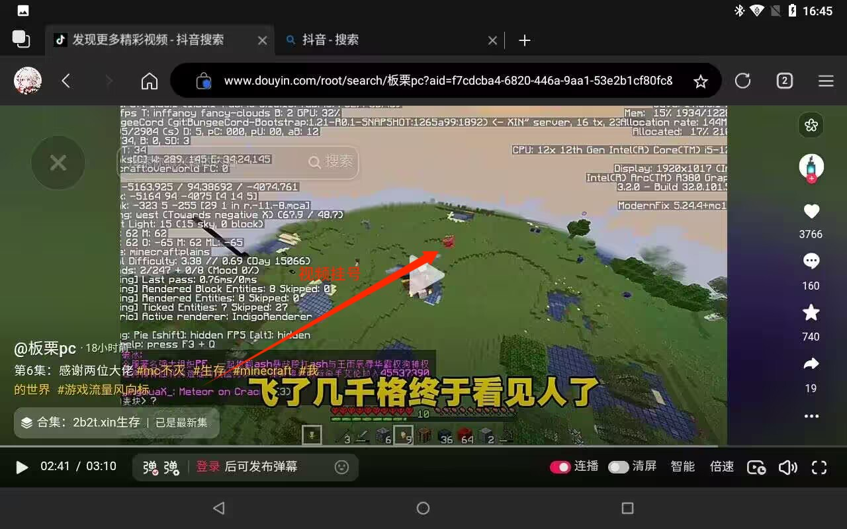Close the 发现更多精彩视频 tab
The height and width of the screenshot is (529, 847).
tap(262, 40)
